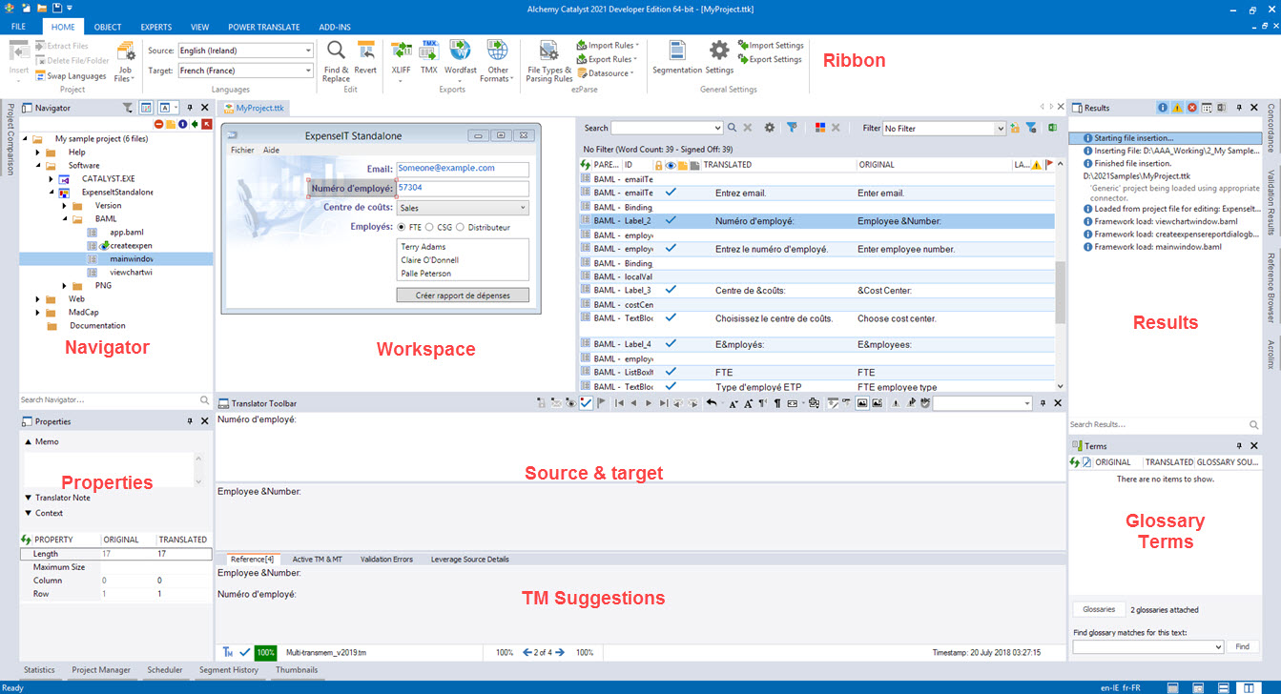1281x694 pixels.
Task: Select the FTE radio button
Action: pos(403,227)
